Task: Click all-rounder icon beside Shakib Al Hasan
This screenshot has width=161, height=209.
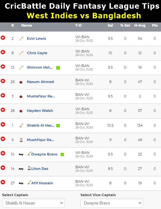Action: pos(21,125)
